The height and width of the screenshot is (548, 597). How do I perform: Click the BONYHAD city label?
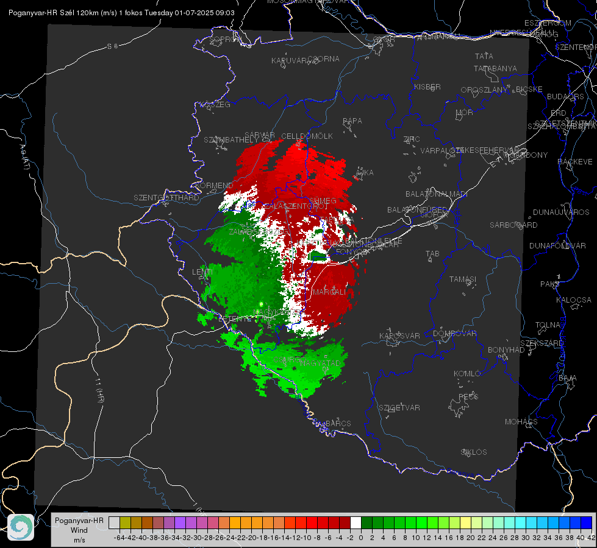click(506, 350)
